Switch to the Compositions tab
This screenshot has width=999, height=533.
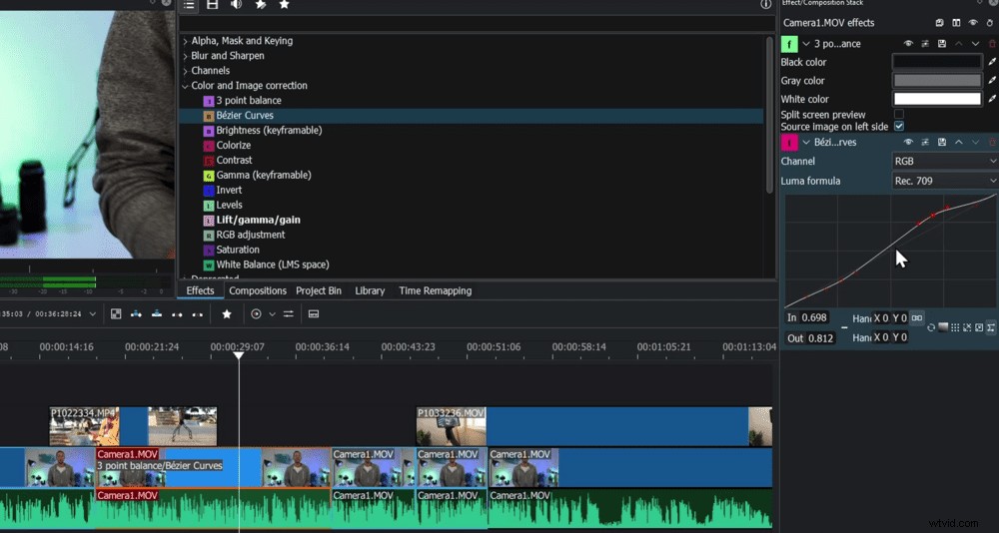258,291
